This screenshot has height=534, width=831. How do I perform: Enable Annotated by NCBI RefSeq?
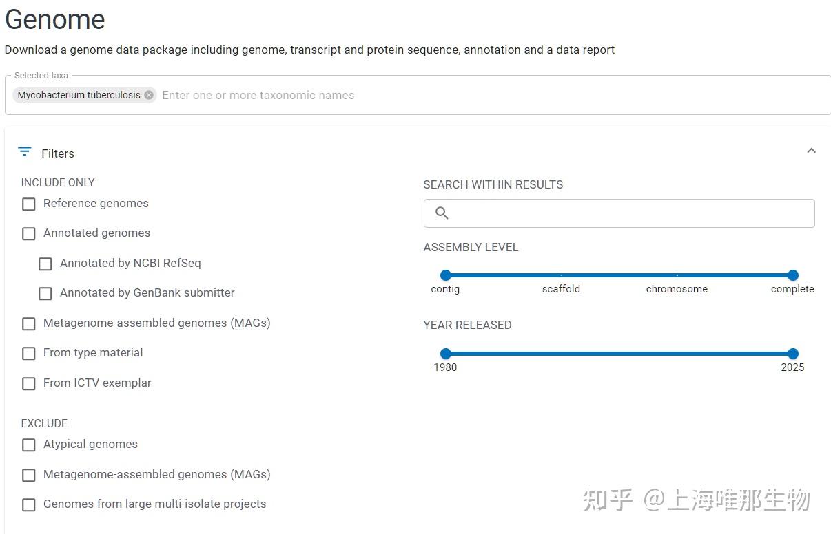click(x=45, y=264)
